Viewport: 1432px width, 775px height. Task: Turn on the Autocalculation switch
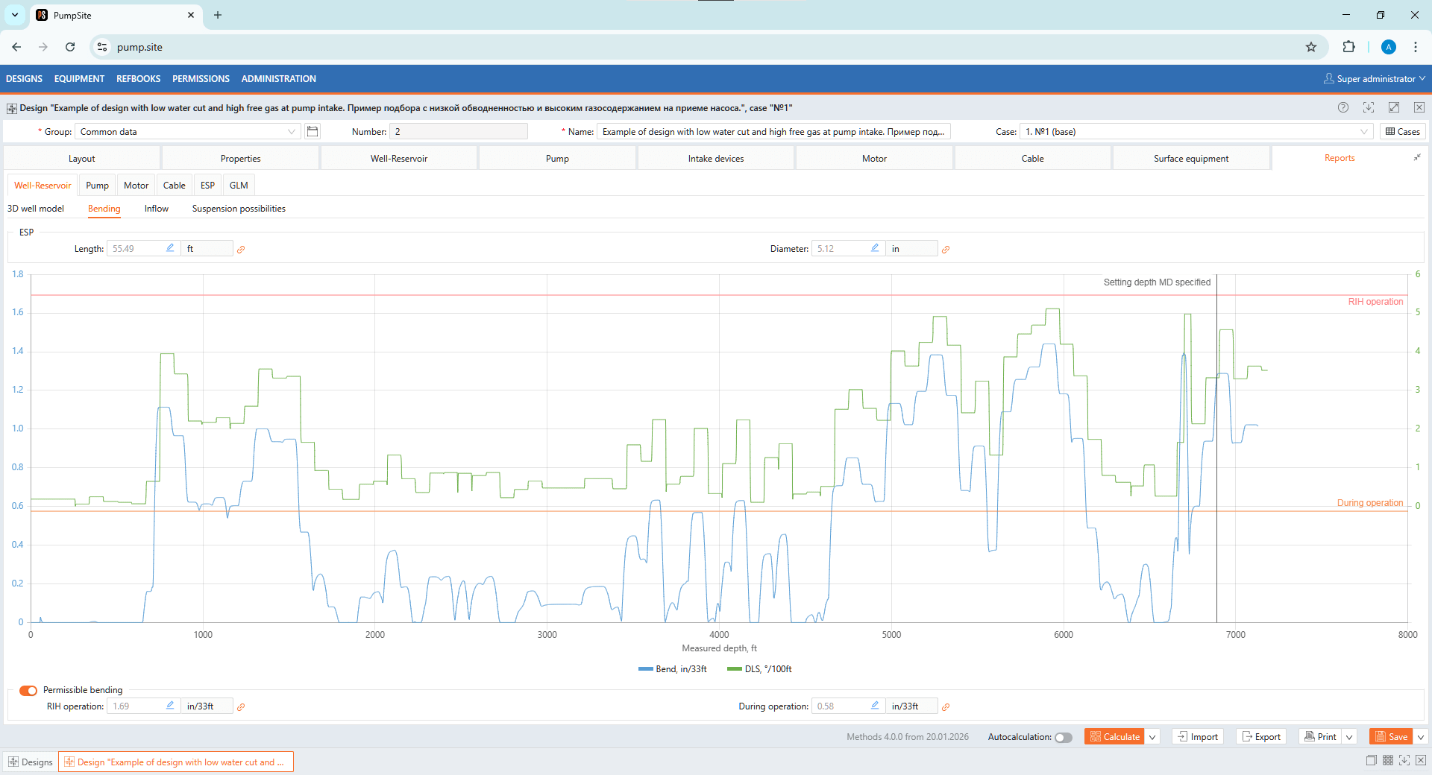[x=1063, y=738]
